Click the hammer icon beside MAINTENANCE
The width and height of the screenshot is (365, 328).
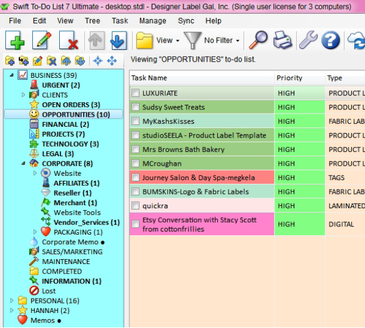click(34, 261)
